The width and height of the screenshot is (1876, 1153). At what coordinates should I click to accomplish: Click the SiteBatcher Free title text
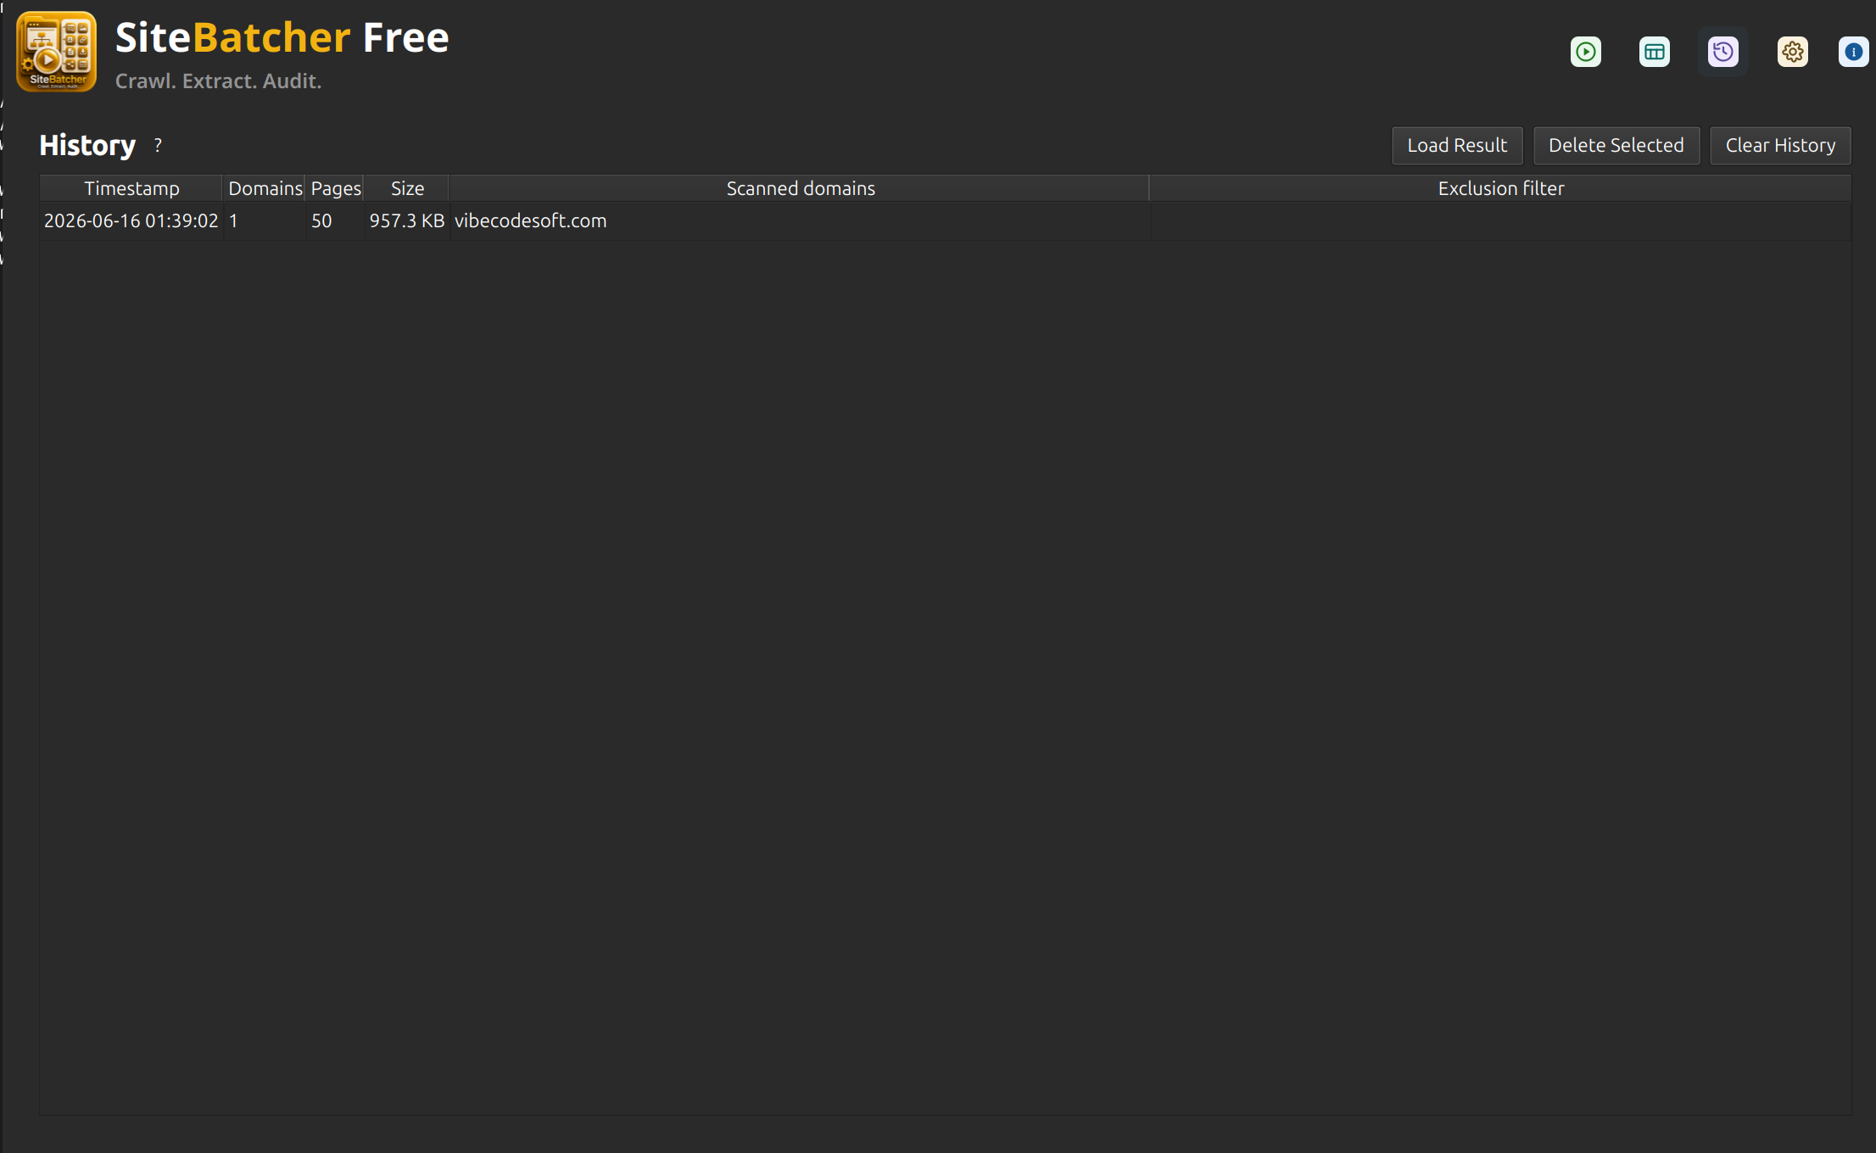[x=282, y=38]
